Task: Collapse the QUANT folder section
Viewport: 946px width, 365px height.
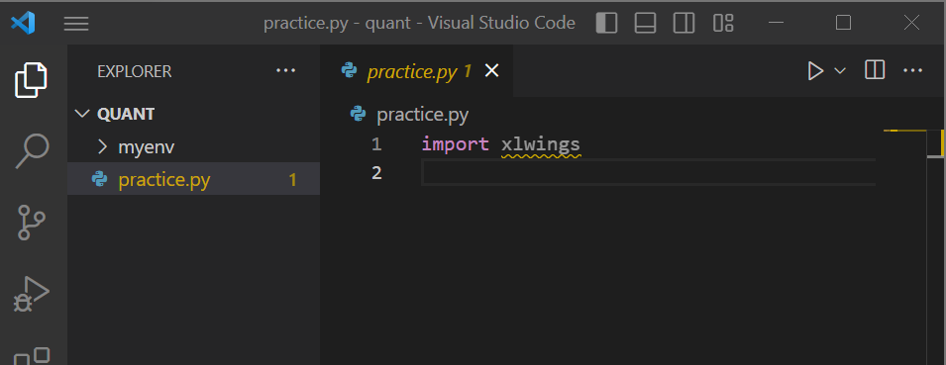Action: [81, 114]
